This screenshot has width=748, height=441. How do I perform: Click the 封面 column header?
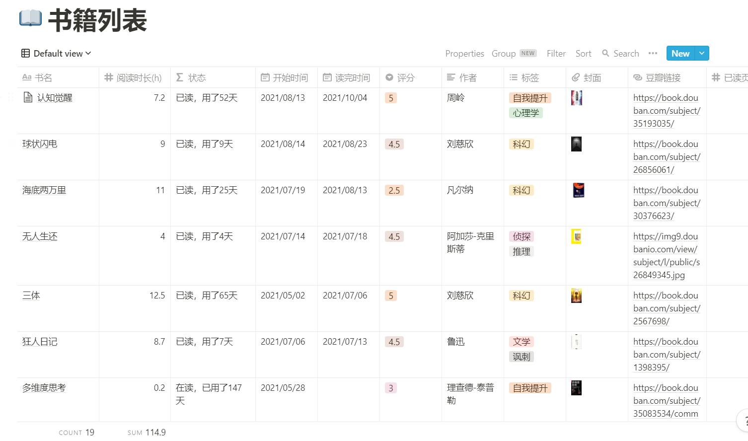point(597,77)
